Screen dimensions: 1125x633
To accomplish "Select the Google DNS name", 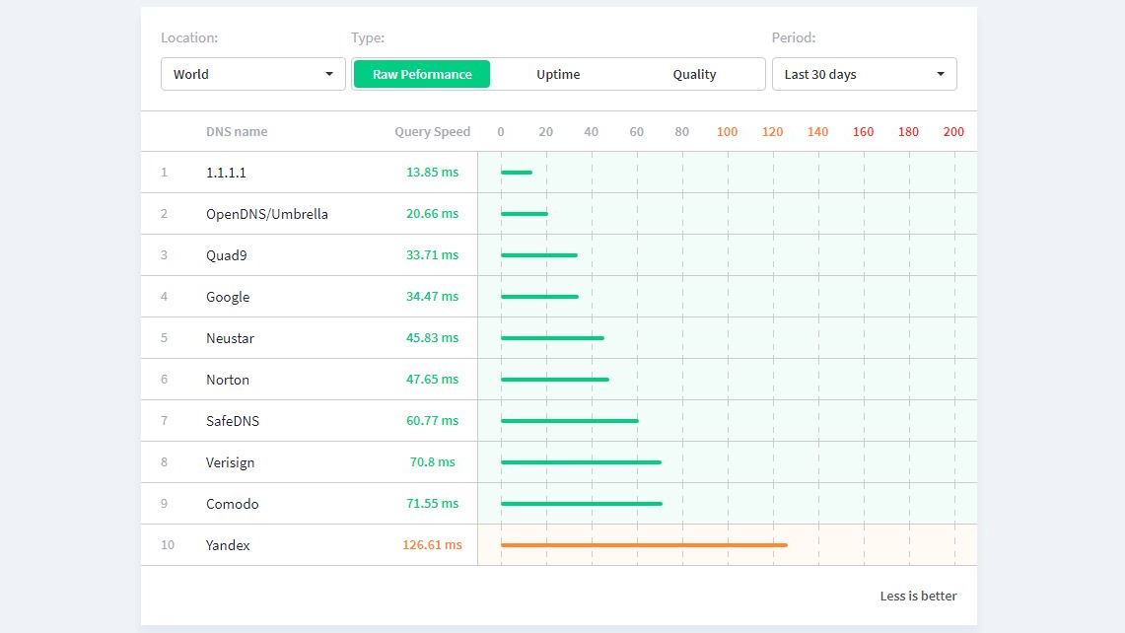I will (228, 297).
